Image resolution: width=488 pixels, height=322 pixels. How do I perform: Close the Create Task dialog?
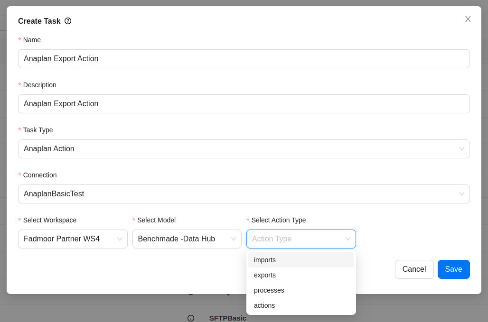(x=468, y=19)
